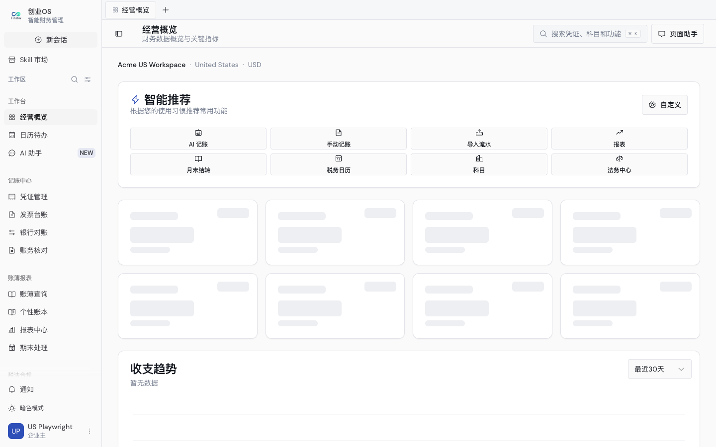Click the United States region text
This screenshot has width=716, height=447.
pyautogui.click(x=217, y=65)
